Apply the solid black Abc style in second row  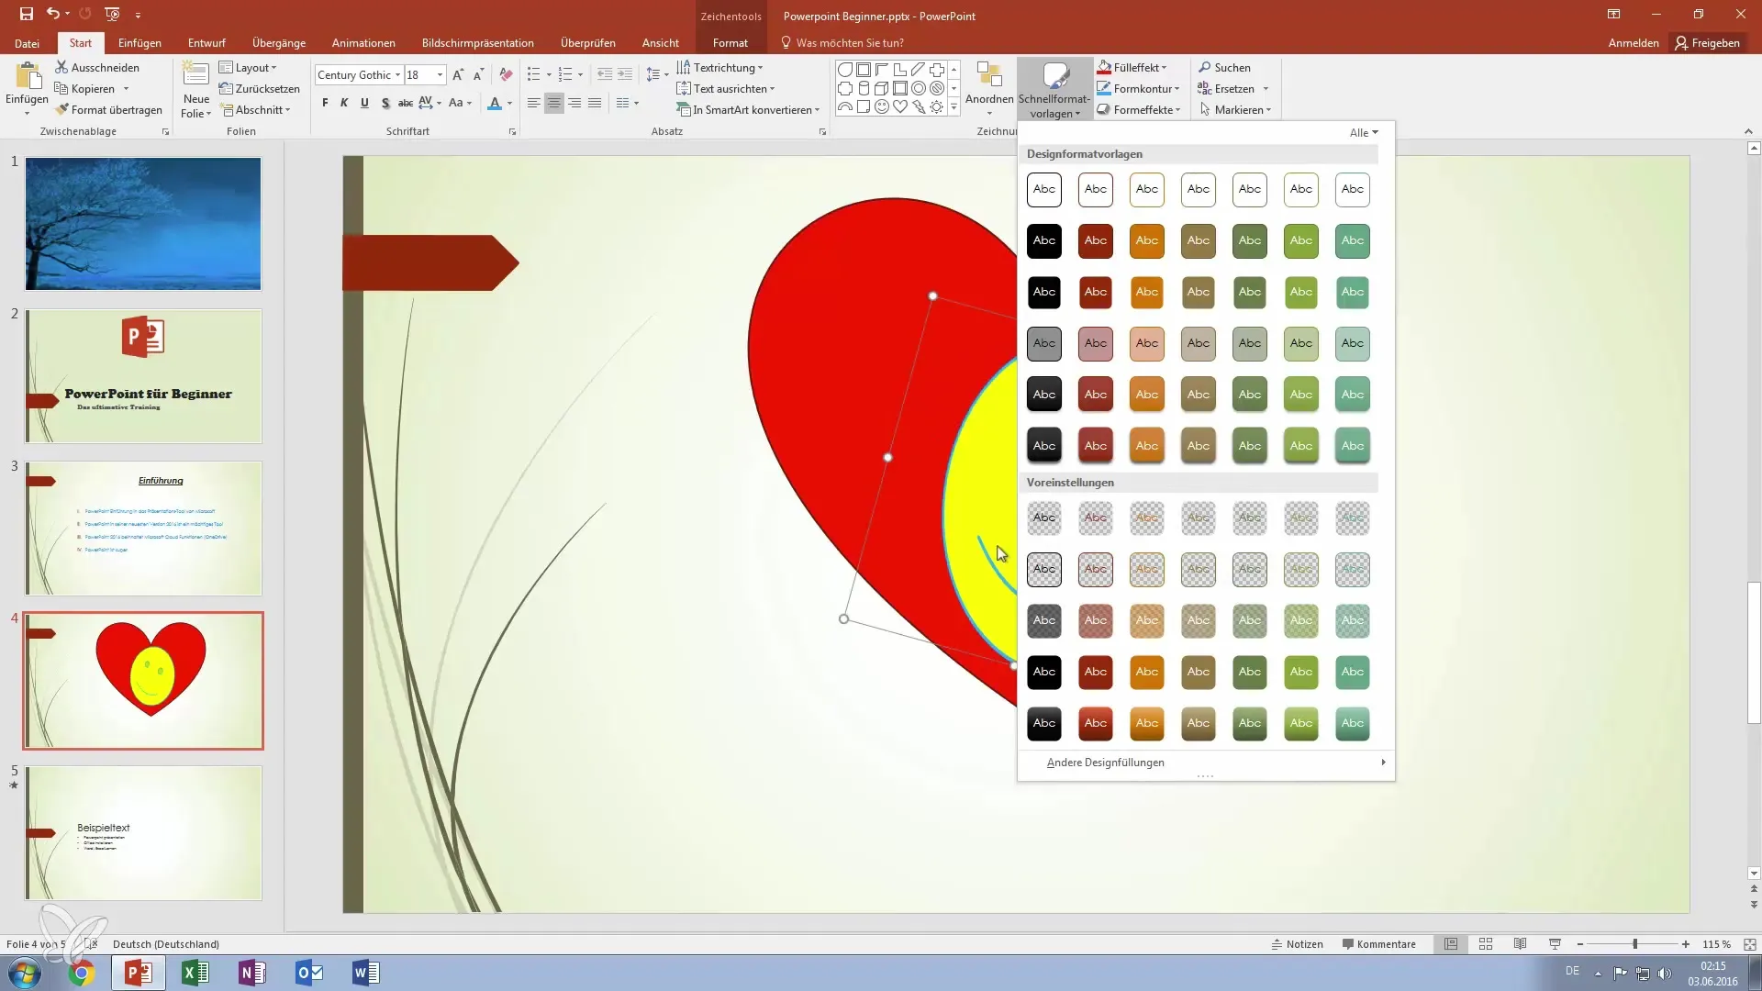pyautogui.click(x=1044, y=240)
